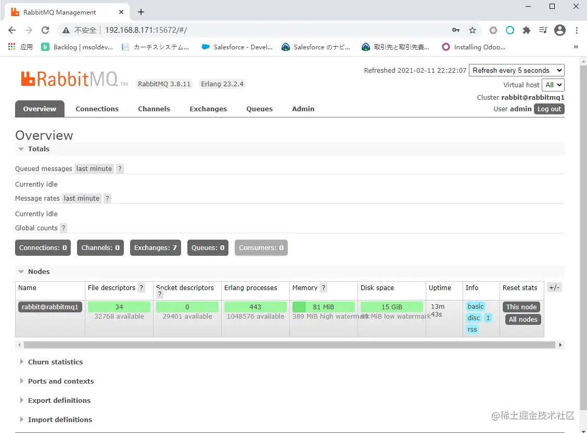The width and height of the screenshot is (587, 433).
Task: Switch to the Exchanges tab
Action: click(x=208, y=109)
